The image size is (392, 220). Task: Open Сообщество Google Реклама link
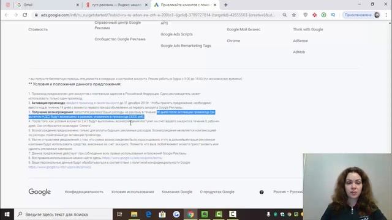pos(120,39)
